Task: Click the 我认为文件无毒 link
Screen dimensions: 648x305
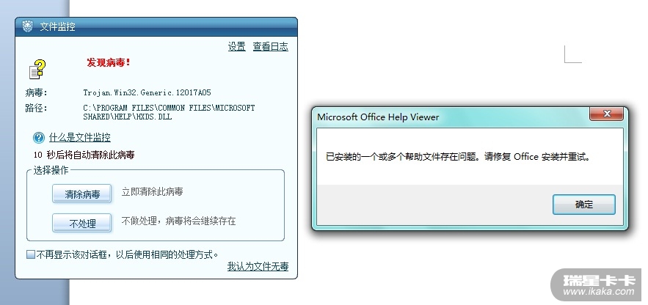Action: pyautogui.click(x=258, y=266)
